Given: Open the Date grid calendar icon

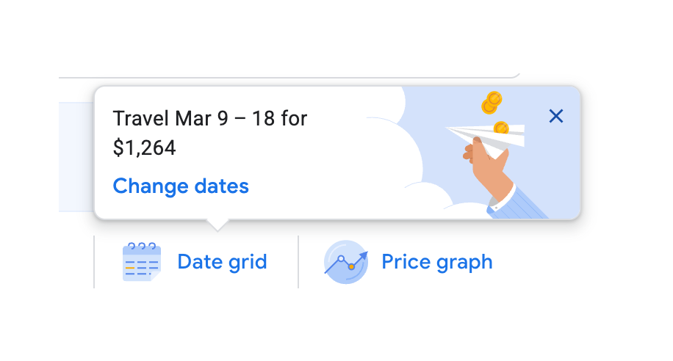Looking at the screenshot, I should [140, 262].
